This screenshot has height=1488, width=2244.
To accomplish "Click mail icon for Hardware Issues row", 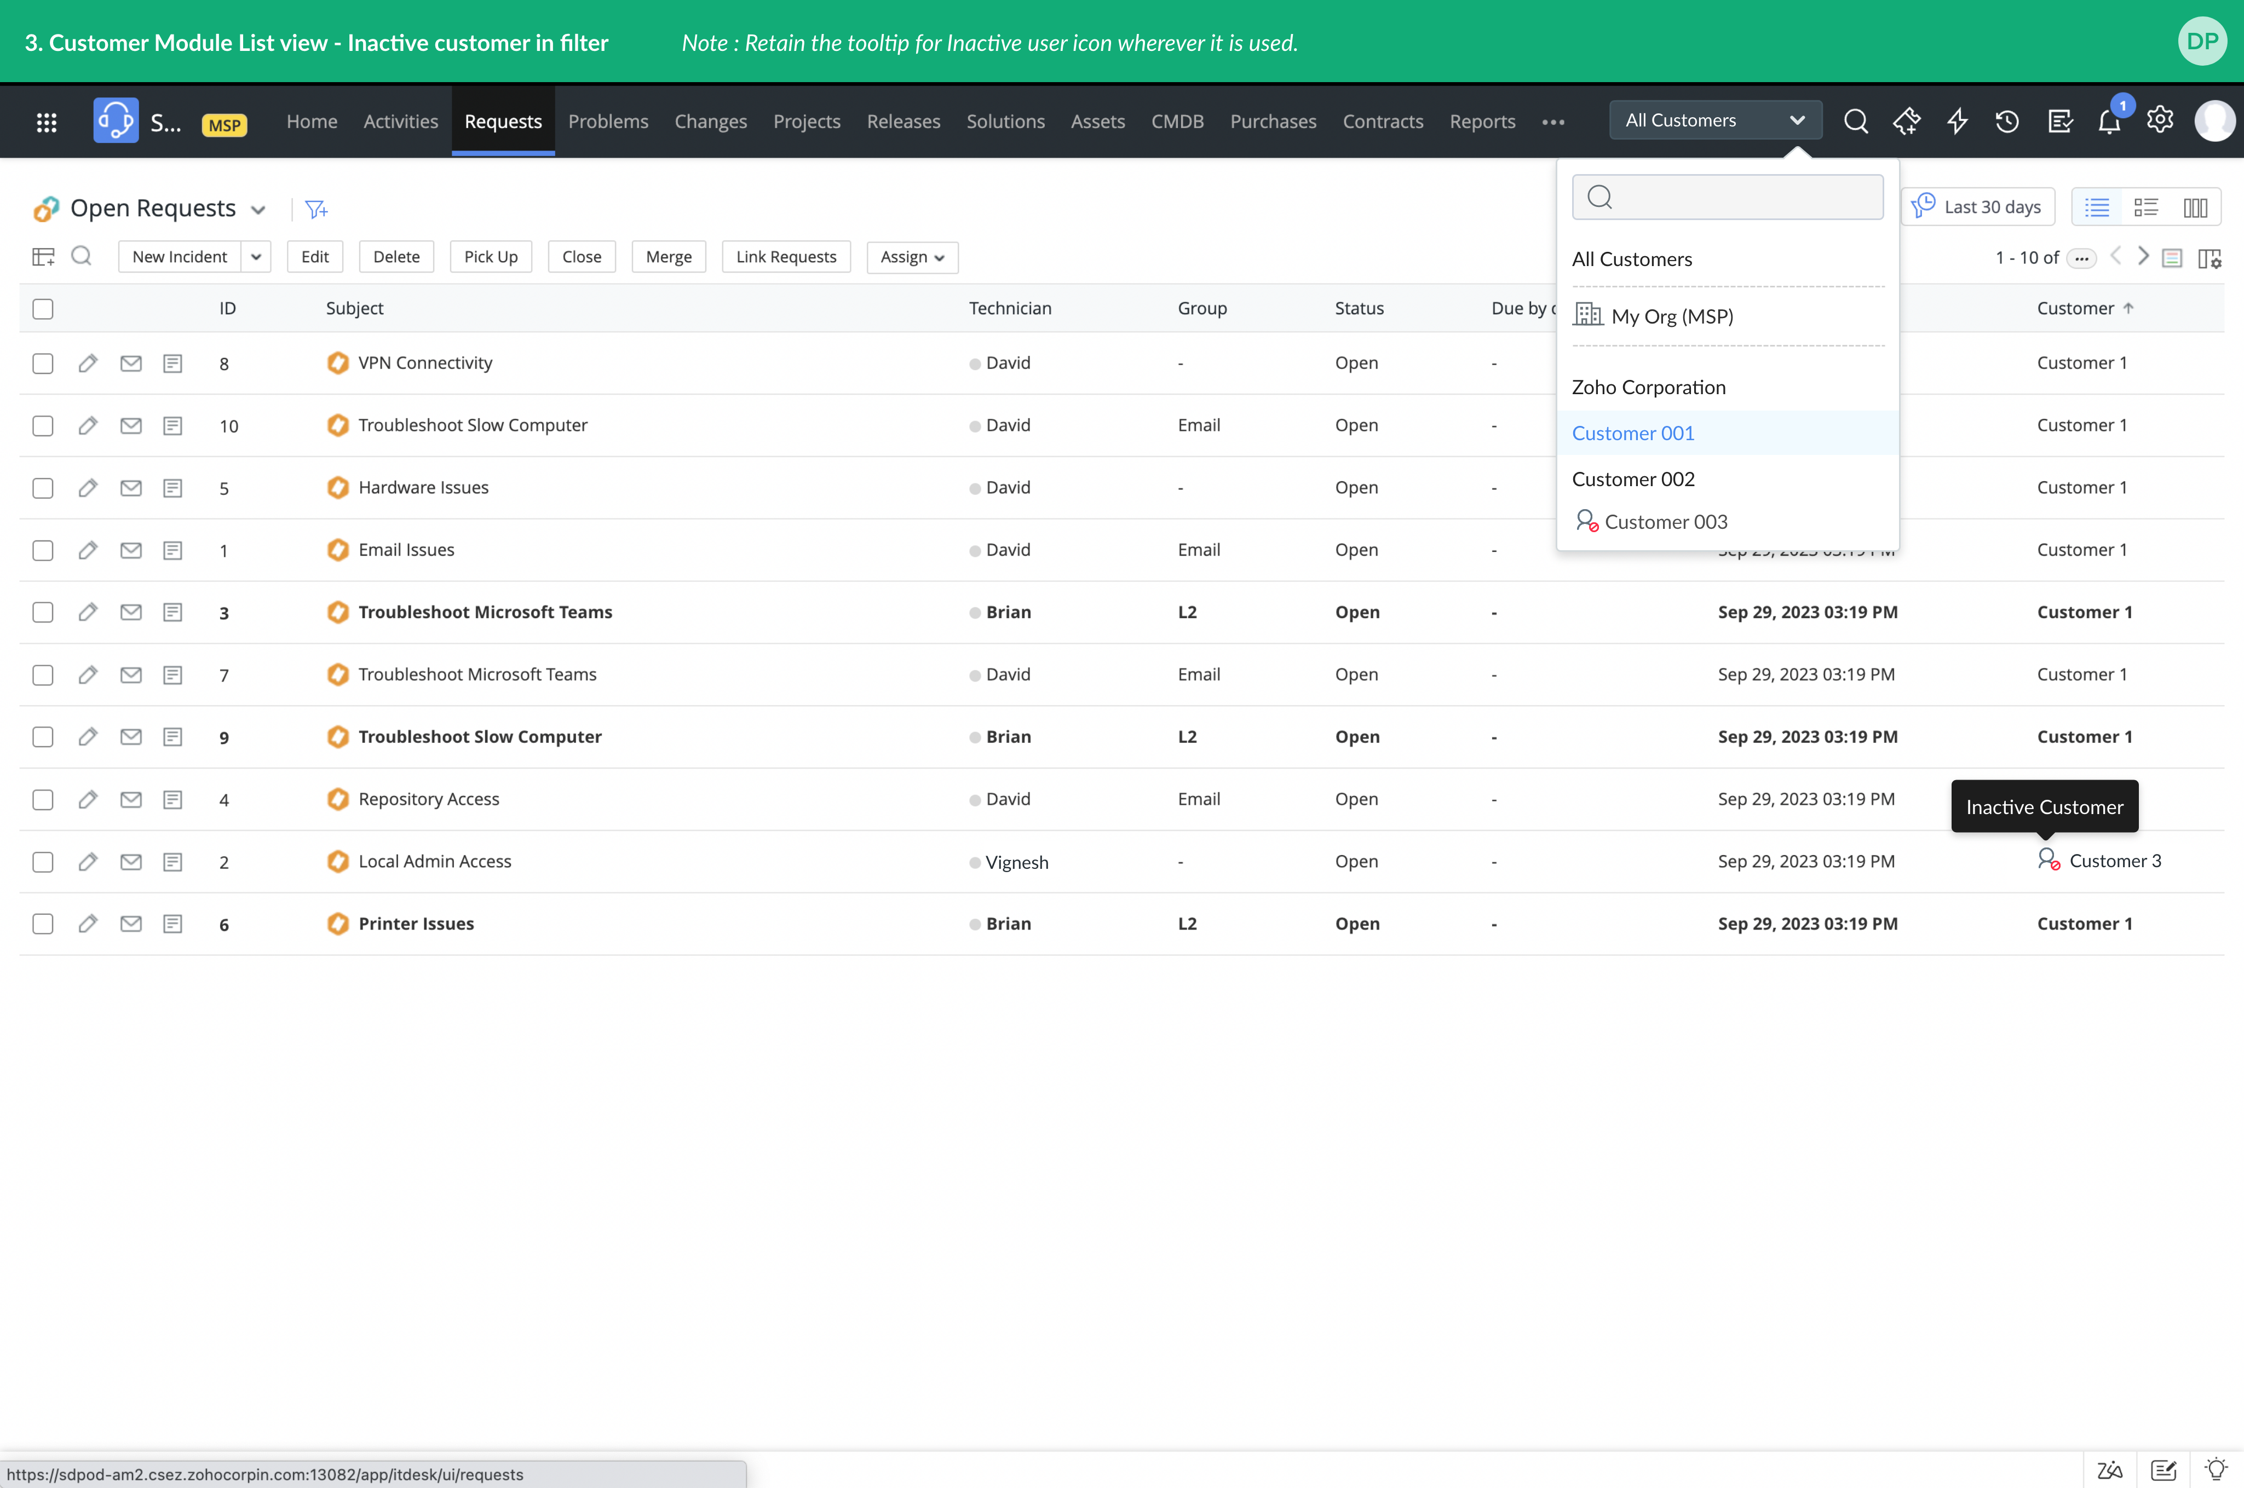I will (x=131, y=488).
